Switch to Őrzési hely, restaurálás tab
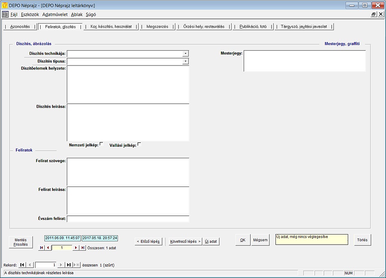The height and width of the screenshot is (278, 386). [x=204, y=27]
